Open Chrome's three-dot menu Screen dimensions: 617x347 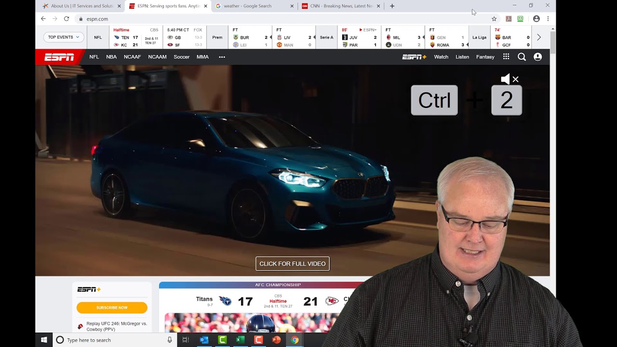coord(548,19)
